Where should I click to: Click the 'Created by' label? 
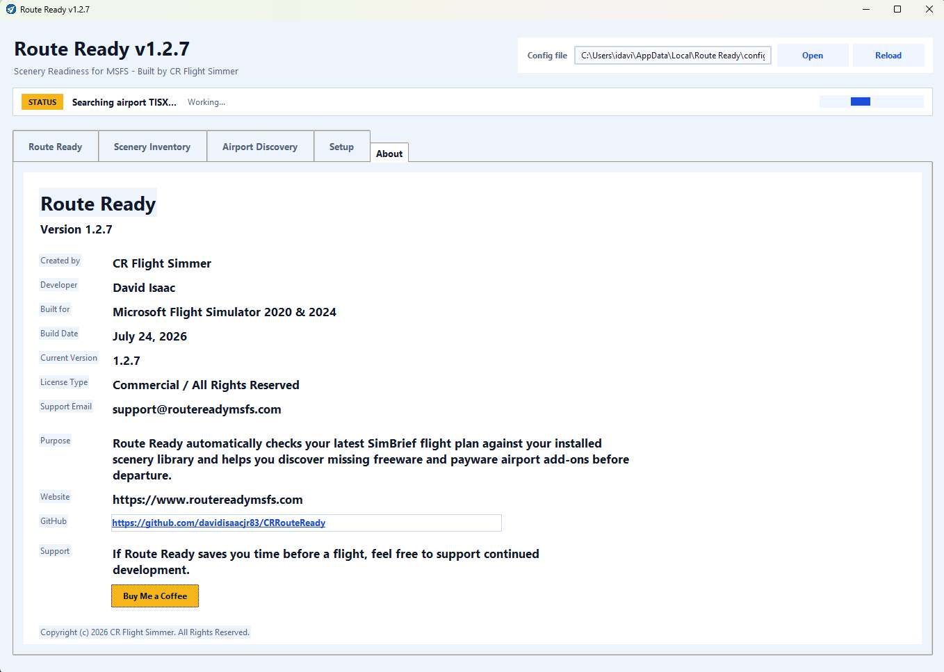point(60,261)
